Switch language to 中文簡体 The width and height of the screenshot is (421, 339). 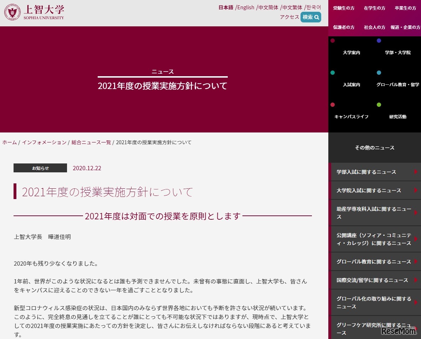(x=268, y=7)
